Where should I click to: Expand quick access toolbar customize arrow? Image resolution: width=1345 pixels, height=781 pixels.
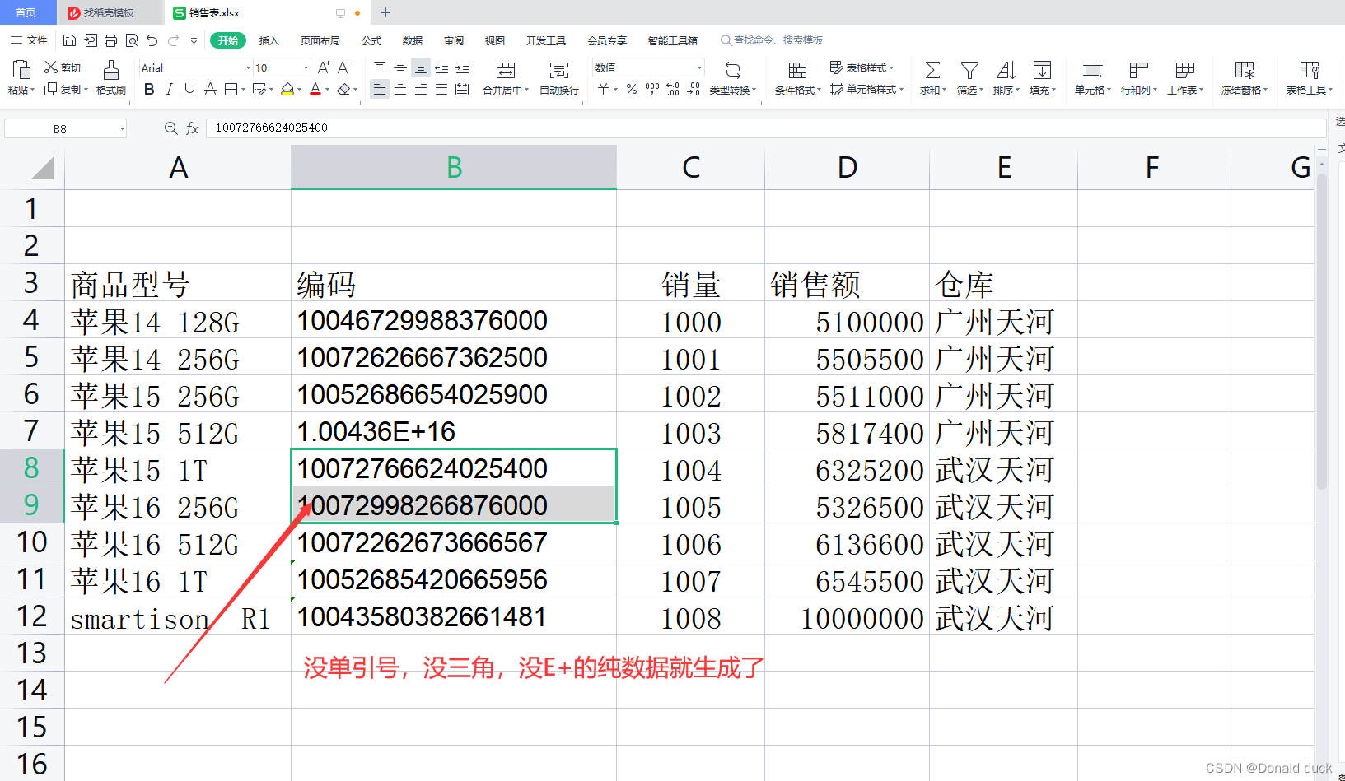[x=194, y=40]
